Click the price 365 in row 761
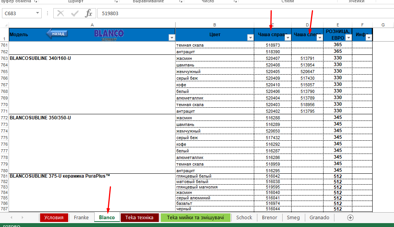 coord(338,45)
